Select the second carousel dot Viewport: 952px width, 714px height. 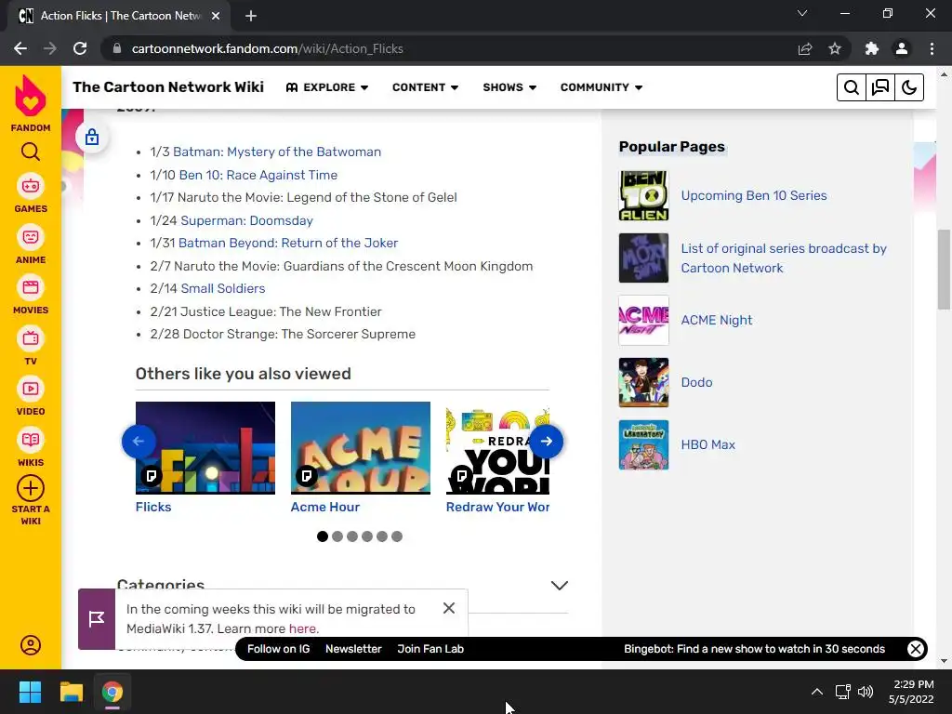coord(337,536)
